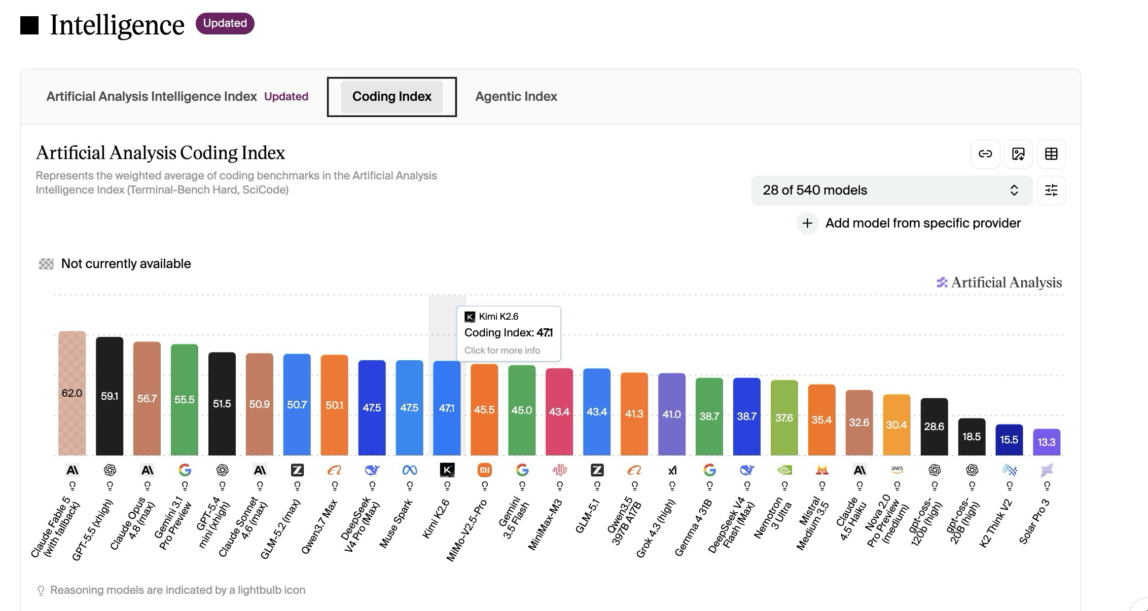Click the MiniMax-M3 bar showing 43.4
This screenshot has height=611, width=1148.
pos(559,412)
